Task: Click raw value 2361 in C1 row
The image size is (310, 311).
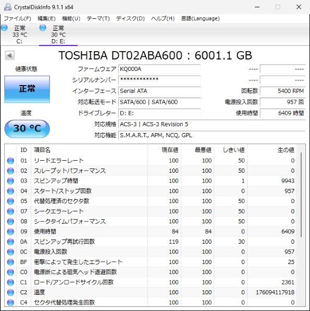Action: coord(288,282)
